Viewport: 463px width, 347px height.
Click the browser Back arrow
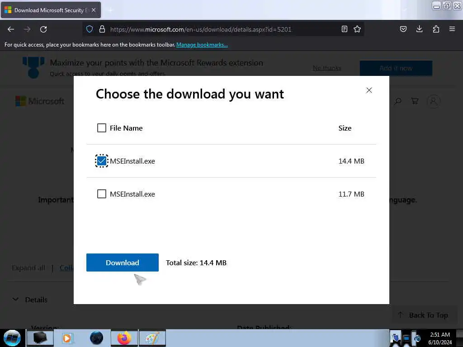[x=11, y=29]
